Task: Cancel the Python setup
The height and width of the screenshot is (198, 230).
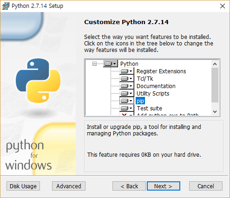Action: [x=206, y=186]
